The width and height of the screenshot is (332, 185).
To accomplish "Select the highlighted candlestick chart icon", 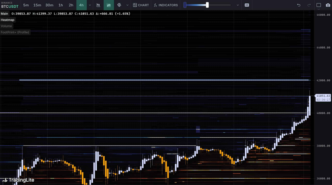I will (109, 5).
